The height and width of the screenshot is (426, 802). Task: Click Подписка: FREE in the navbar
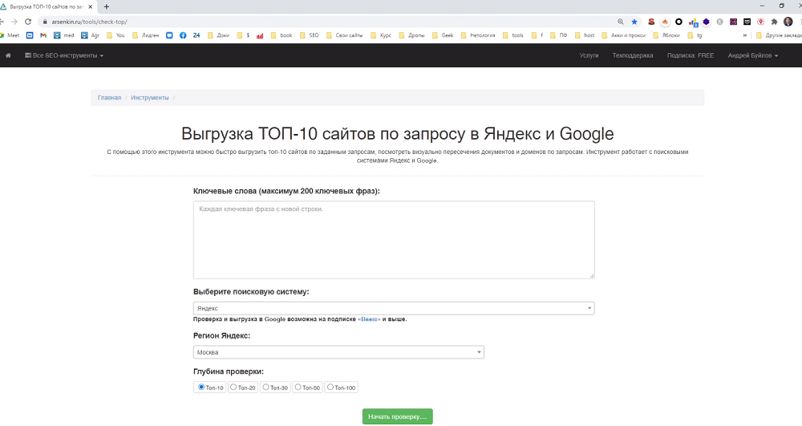coord(691,55)
